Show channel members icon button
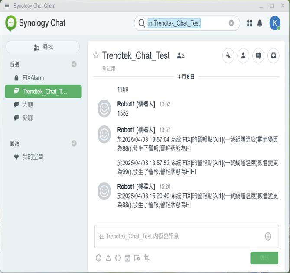This screenshot has height=273, width=290. click(243, 55)
